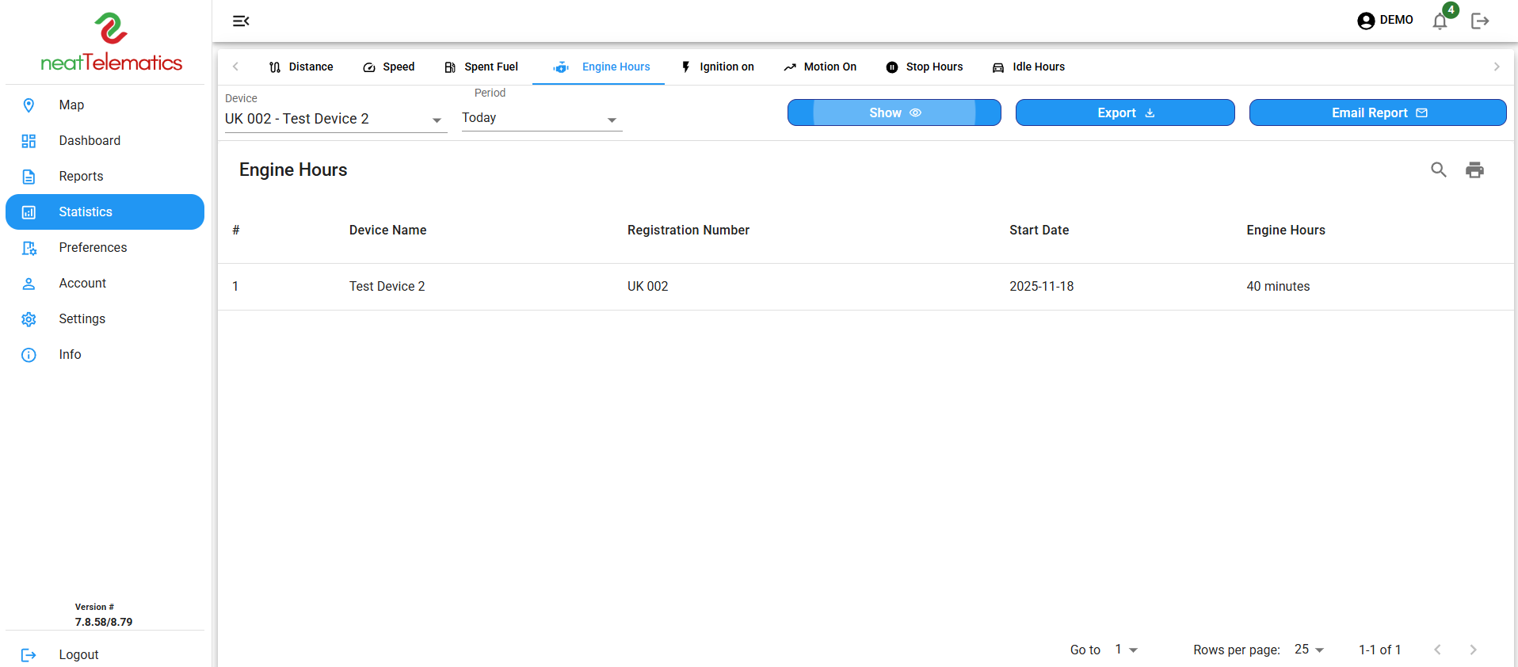This screenshot has width=1518, height=667.
Task: Go to next page of results
Action: [1472, 650]
